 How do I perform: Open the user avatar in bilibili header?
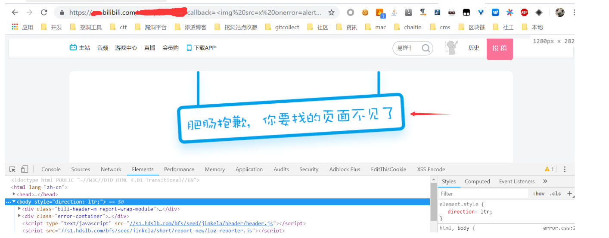click(451, 48)
